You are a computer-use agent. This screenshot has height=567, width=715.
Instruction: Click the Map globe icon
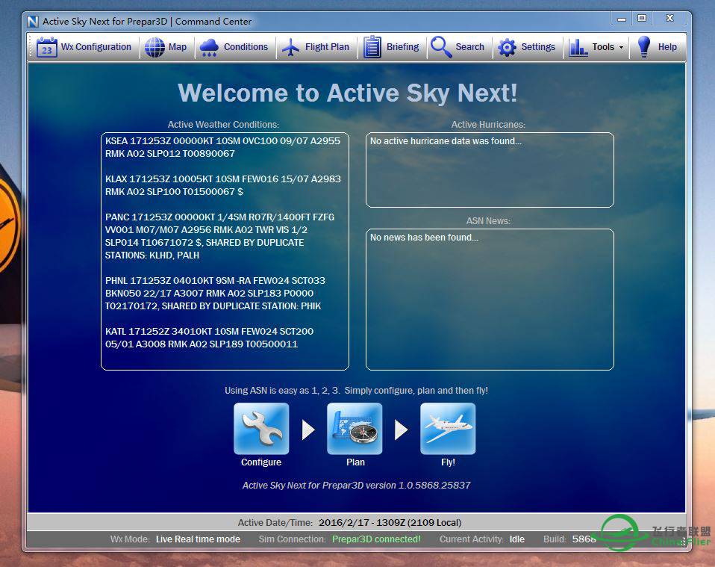154,47
